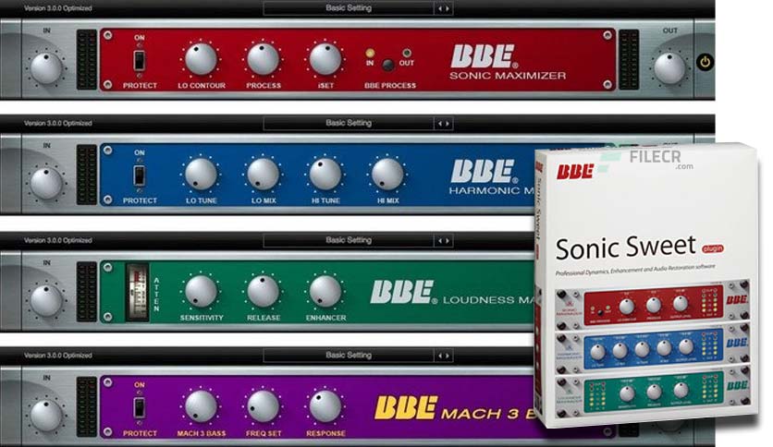
Task: Toggle the PROTECT switch on Sonic Maximizer
Action: click(x=140, y=61)
